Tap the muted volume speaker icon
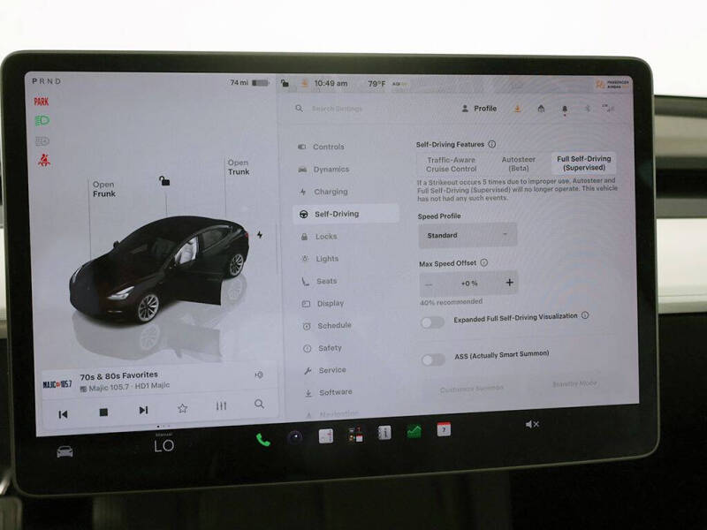The height and width of the screenshot is (530, 707). [532, 424]
